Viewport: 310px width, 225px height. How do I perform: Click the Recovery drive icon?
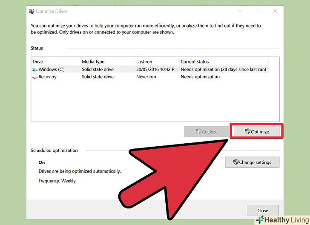point(35,77)
